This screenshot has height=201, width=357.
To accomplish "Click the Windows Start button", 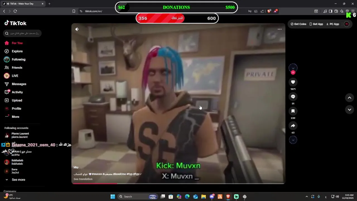I will click(113, 197).
